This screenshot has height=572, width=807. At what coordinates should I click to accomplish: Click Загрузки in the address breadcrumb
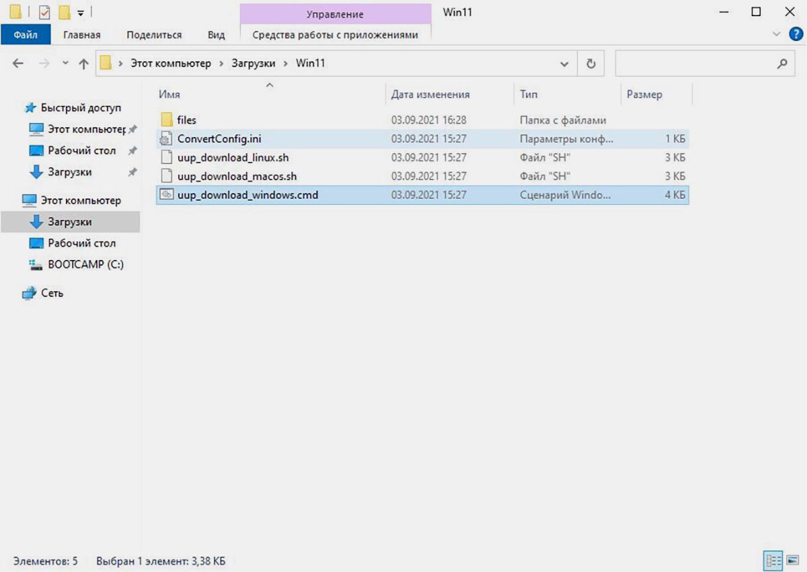pyautogui.click(x=254, y=63)
